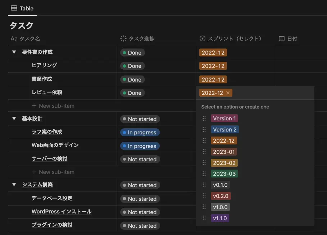Switch to the Table tab

22,8
